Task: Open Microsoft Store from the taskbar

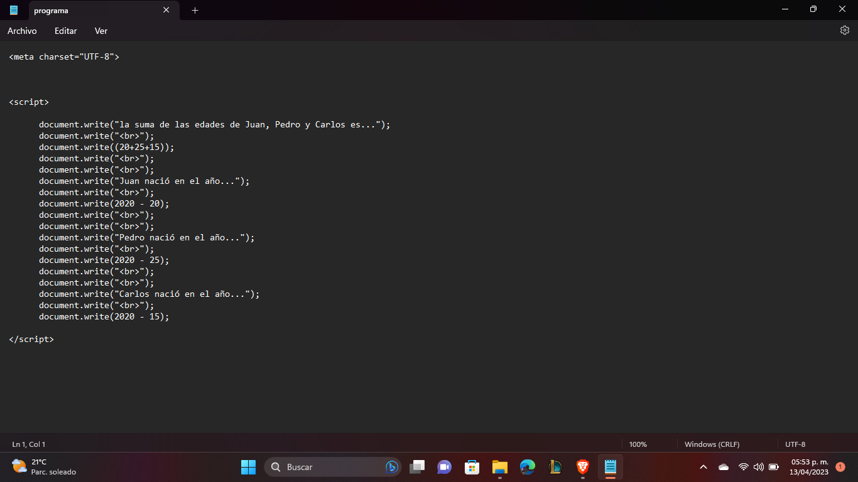Action: (472, 467)
